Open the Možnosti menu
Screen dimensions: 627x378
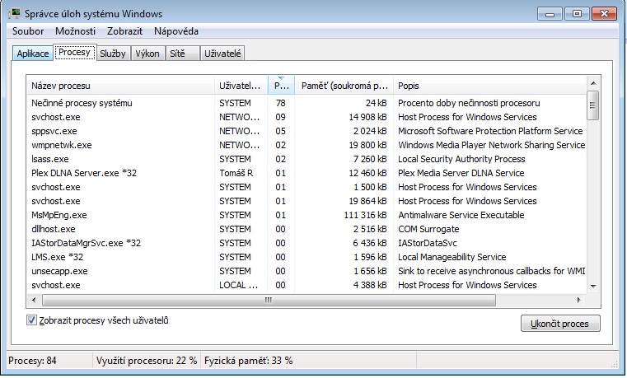tap(74, 31)
